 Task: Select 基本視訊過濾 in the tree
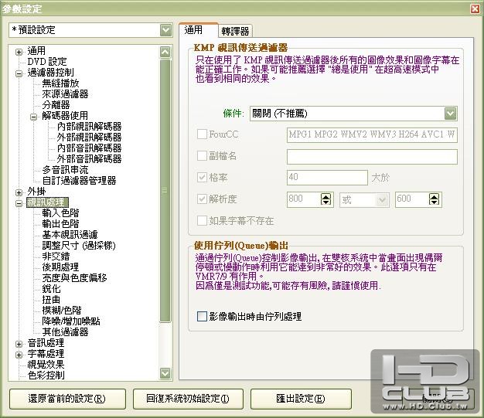coord(70,234)
